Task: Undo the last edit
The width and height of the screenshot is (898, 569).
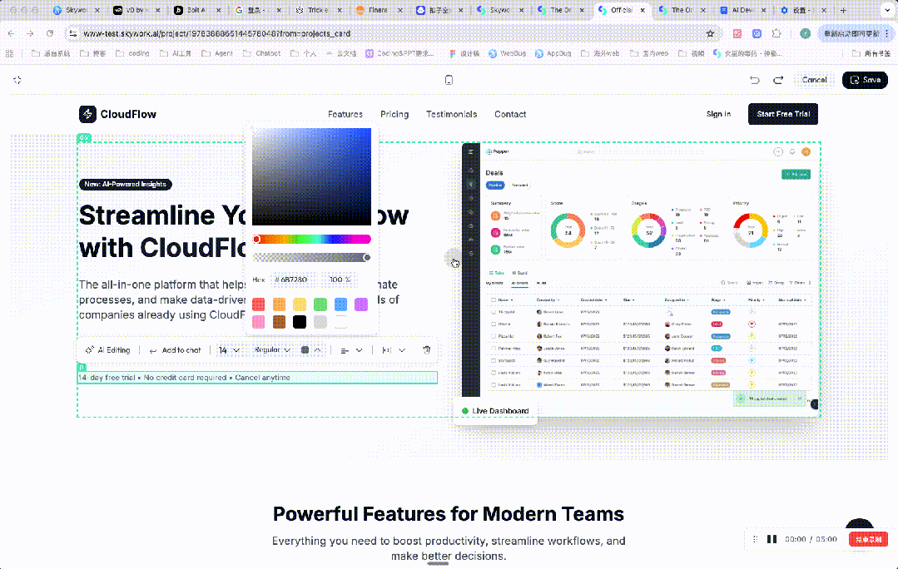Action: tap(755, 80)
